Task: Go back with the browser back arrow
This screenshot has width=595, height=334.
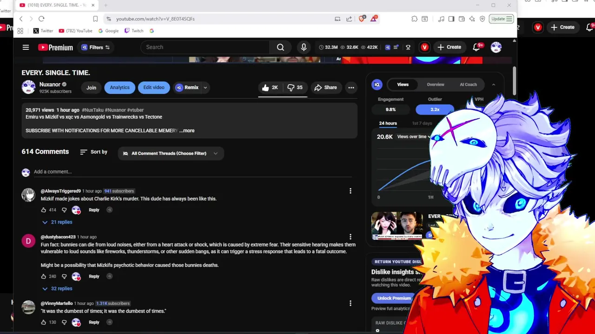Action: (x=21, y=19)
